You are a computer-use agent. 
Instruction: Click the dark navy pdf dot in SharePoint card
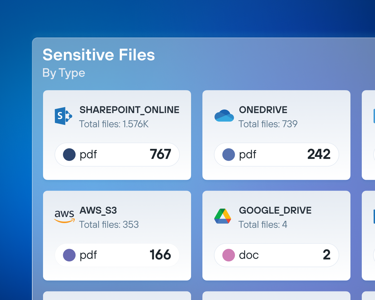69,154
